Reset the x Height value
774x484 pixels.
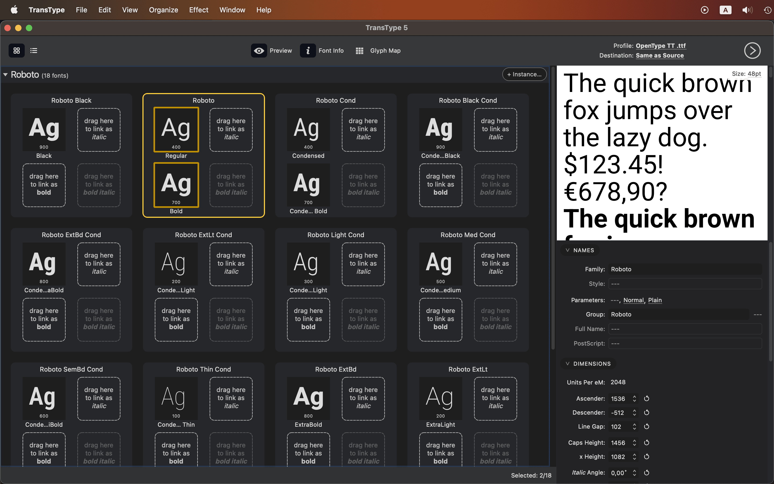pos(646,457)
